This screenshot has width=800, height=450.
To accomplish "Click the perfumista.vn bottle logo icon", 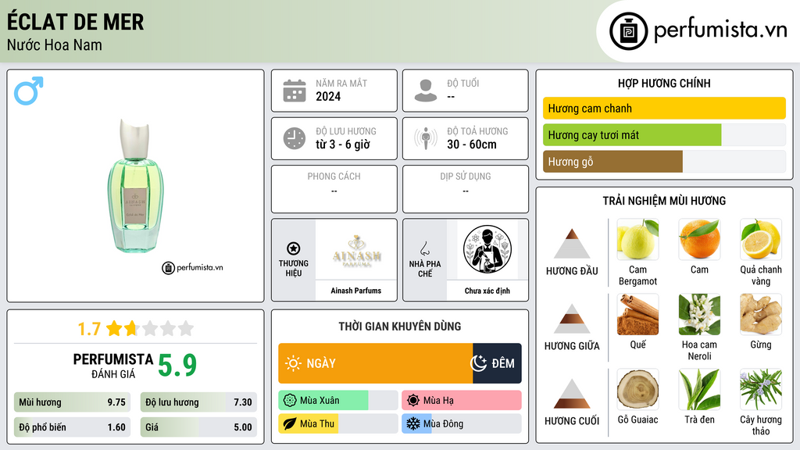I will 628,31.
